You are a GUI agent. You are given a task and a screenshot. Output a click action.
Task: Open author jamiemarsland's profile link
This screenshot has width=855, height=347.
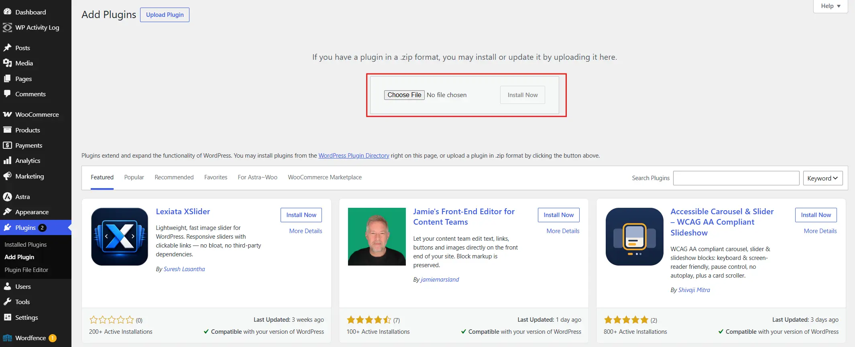point(440,280)
